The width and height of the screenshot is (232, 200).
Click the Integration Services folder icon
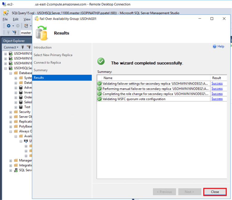[16, 165]
